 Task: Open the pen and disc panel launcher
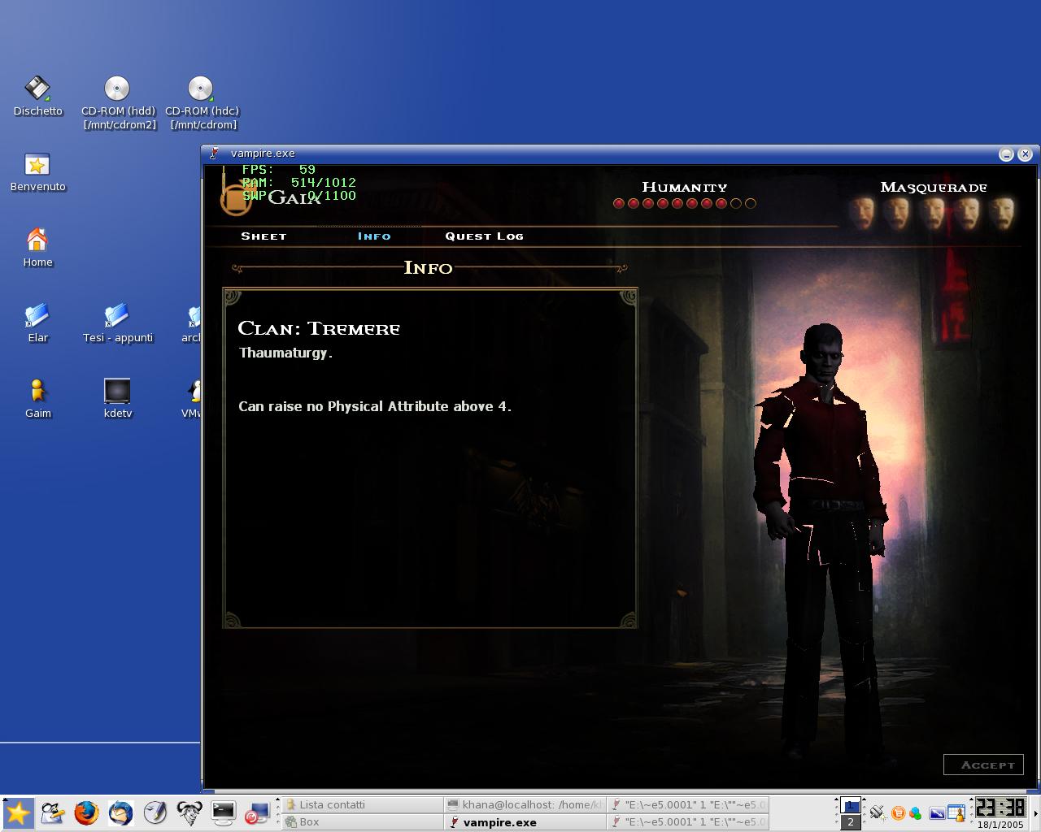pyautogui.click(x=155, y=813)
